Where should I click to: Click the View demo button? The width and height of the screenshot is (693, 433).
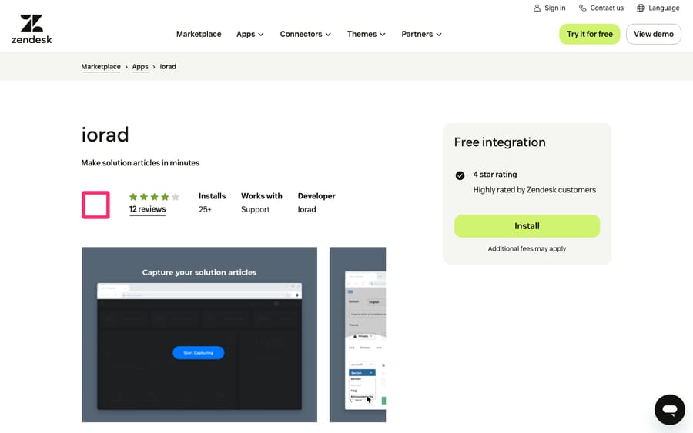(x=653, y=34)
